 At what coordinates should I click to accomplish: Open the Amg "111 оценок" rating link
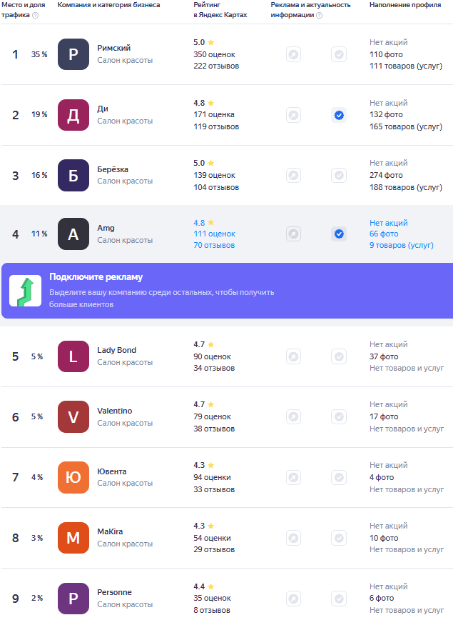(x=214, y=234)
